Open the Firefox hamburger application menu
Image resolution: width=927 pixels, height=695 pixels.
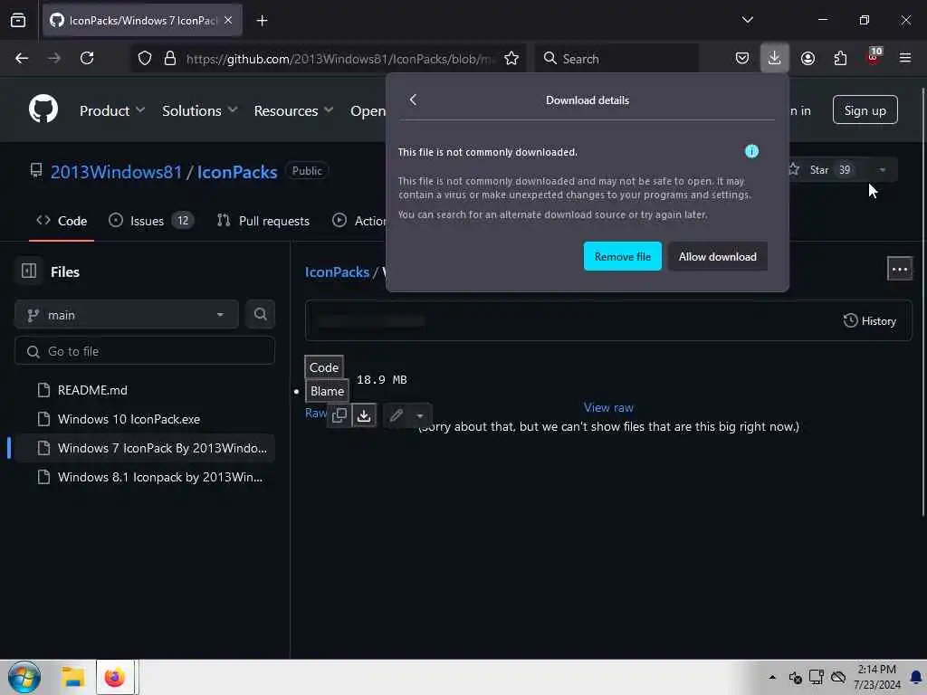click(905, 58)
